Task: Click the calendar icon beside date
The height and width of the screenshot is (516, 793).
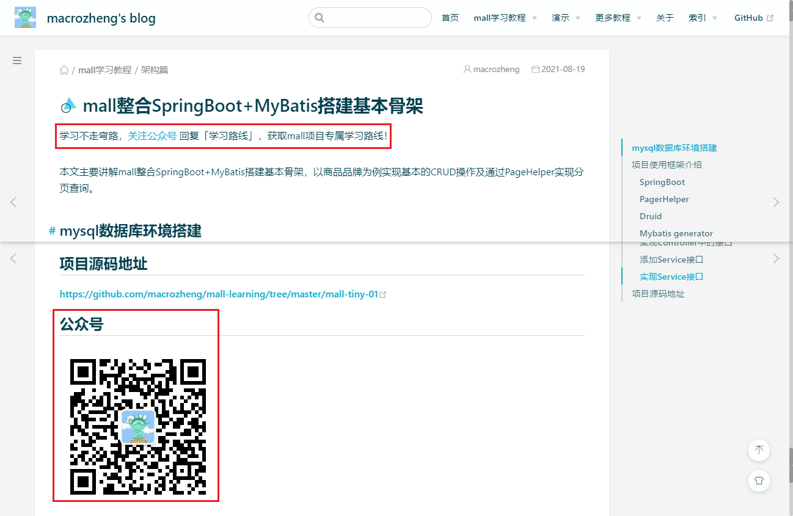Action: coord(536,69)
